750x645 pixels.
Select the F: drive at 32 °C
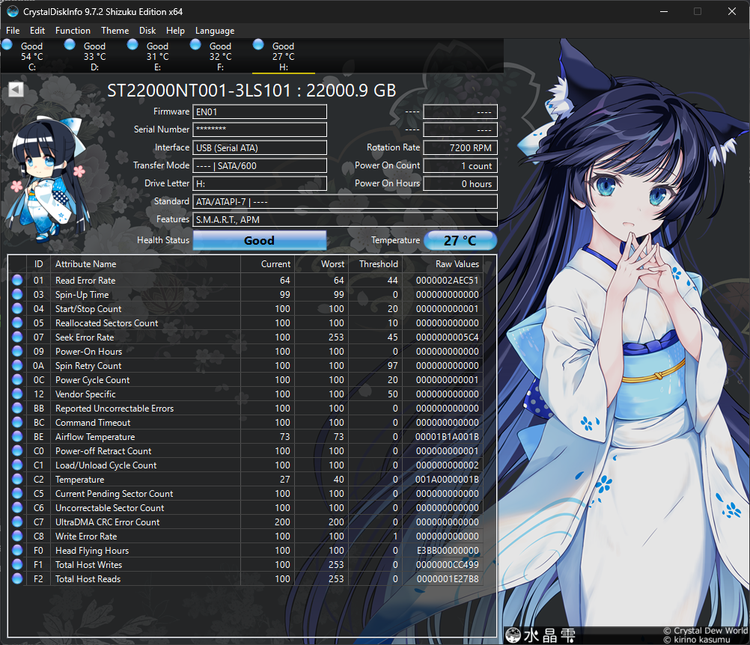[220, 57]
